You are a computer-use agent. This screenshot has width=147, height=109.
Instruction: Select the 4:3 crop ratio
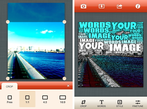pyautogui.click(x=45, y=99)
